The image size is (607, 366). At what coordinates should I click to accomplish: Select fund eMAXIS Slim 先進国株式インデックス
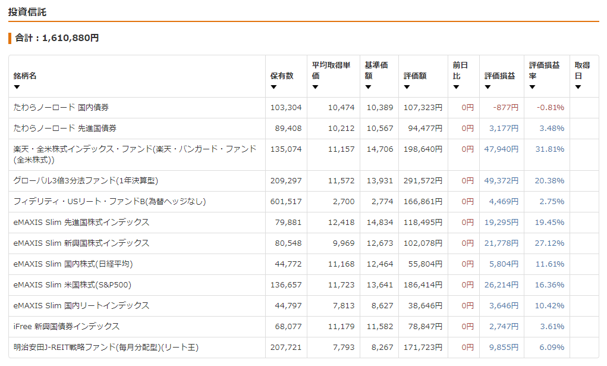point(81,223)
